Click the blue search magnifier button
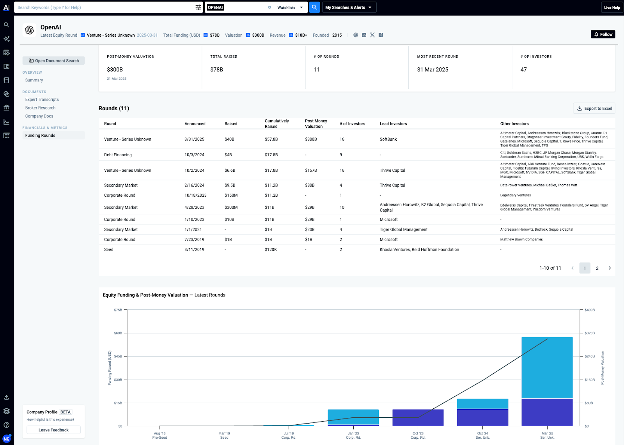The image size is (624, 445). coord(314,7)
